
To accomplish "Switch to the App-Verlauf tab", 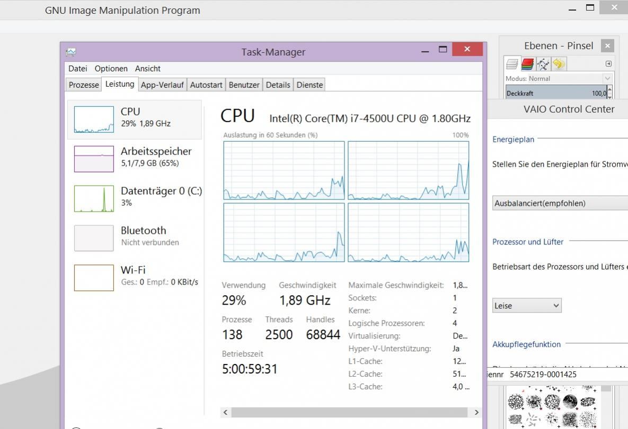I will coord(162,85).
